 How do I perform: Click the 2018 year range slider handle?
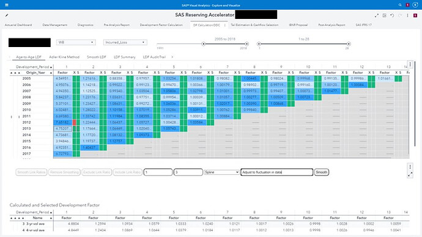[x=246, y=44]
